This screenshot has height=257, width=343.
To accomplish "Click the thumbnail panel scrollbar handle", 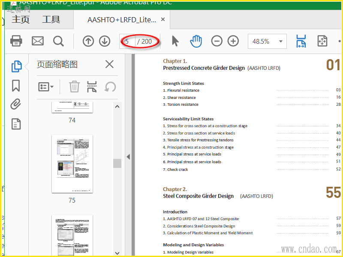I will click(x=117, y=163).
